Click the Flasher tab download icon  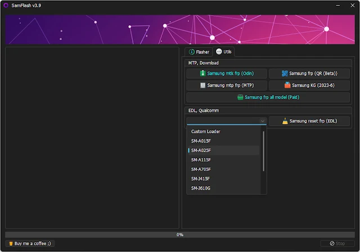[x=191, y=52]
